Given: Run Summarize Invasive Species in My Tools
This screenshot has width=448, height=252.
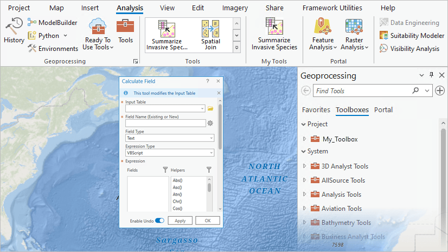Looking at the screenshot, I should pos(274,34).
